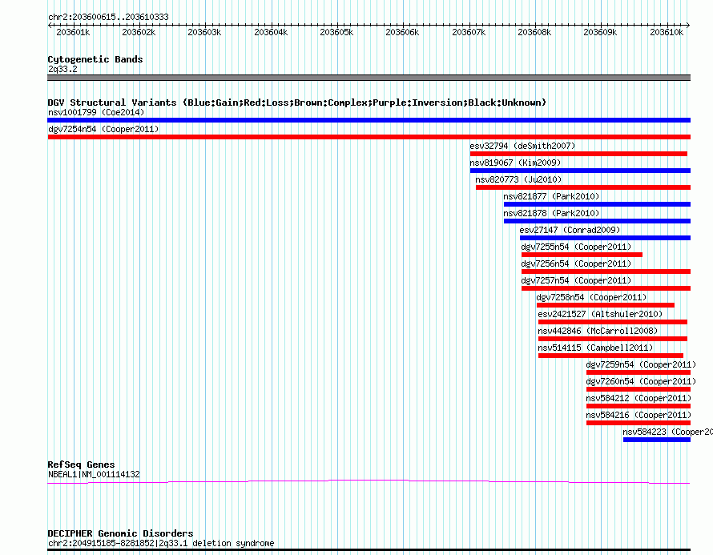
Task: Click the dgv7256n54 (Cooper2011) label
Action: (576, 263)
